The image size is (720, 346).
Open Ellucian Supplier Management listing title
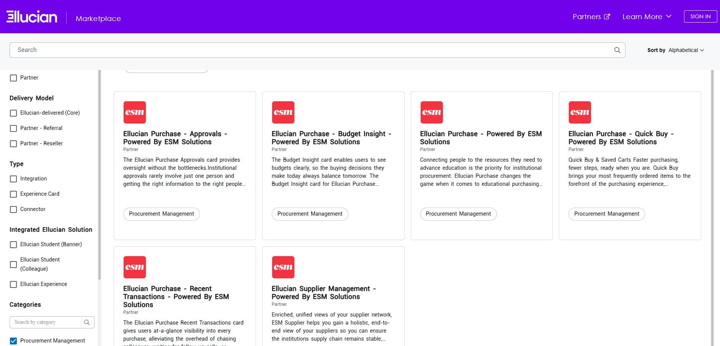[324, 292]
